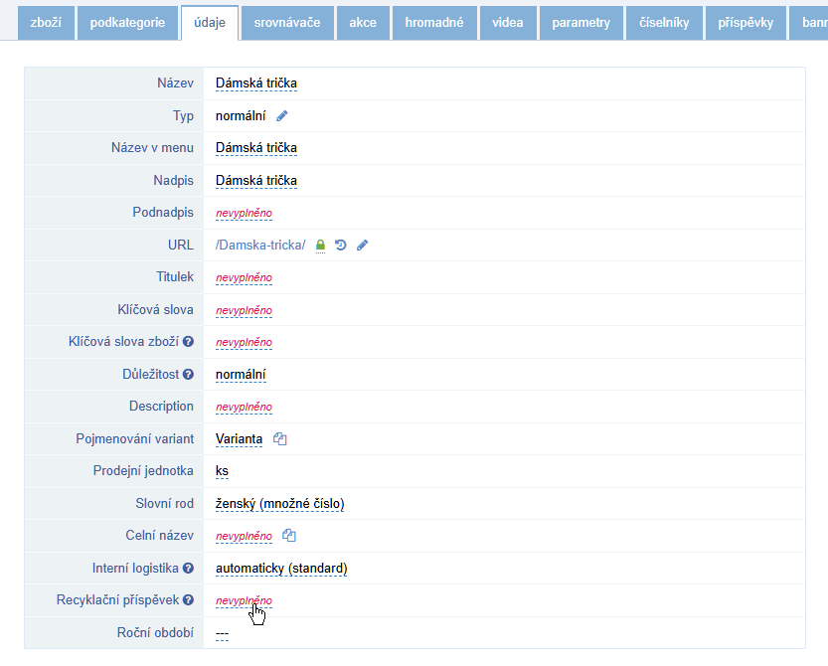Fill in the empty Podnadpis field
Screen dimensions: 828x666
coord(244,213)
